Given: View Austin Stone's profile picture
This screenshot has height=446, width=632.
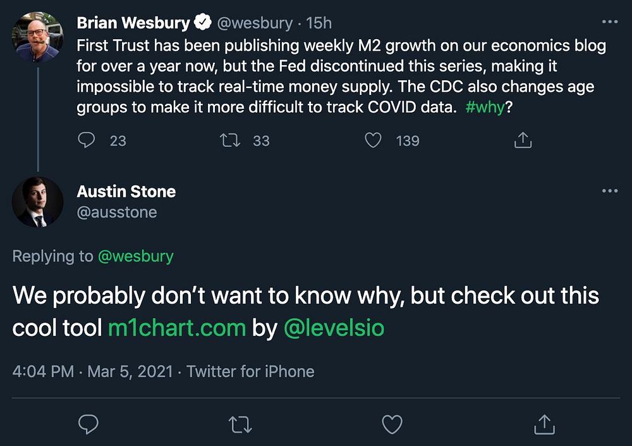Looking at the screenshot, I should click(38, 202).
